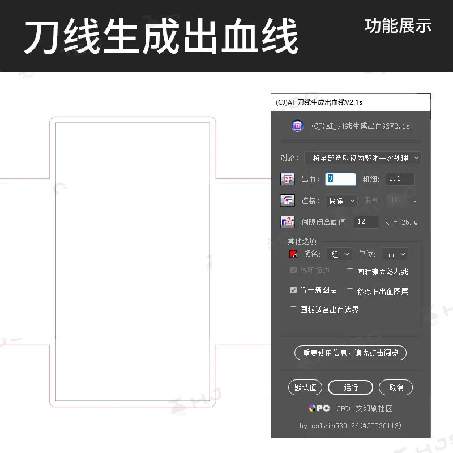Click the plugin logo icon at dialog top

[x=297, y=126]
